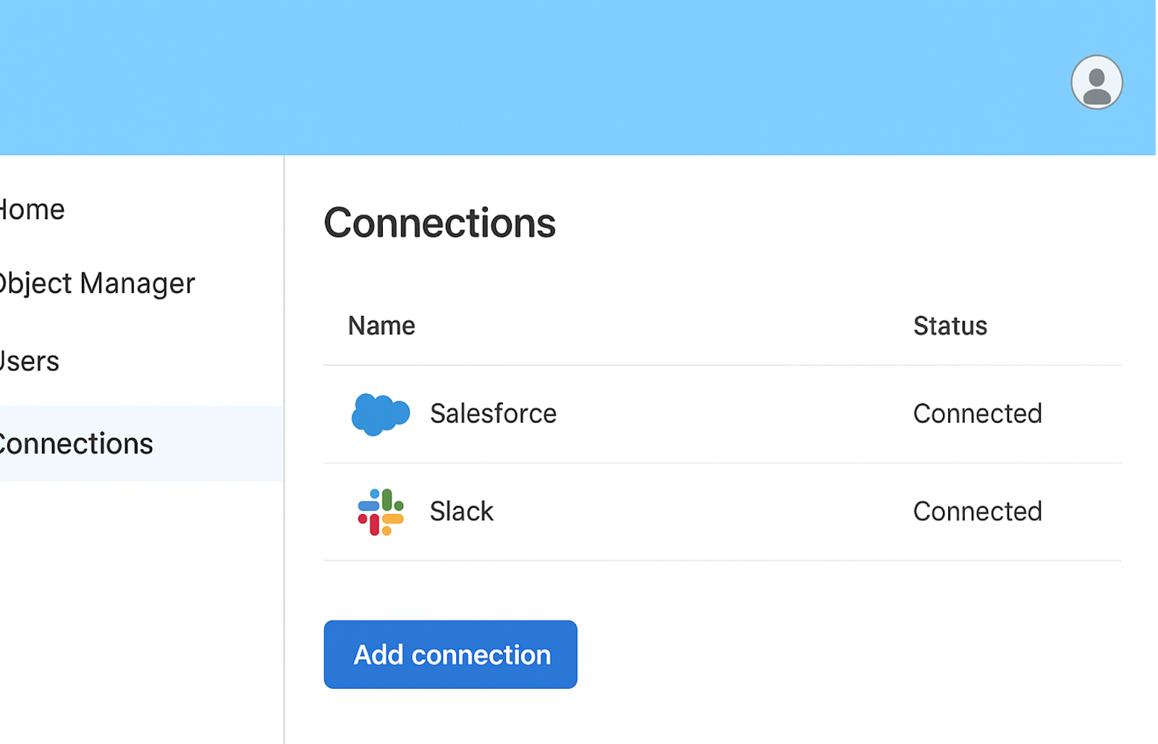
Task: Select the Salesforce name label
Action: pos(493,414)
